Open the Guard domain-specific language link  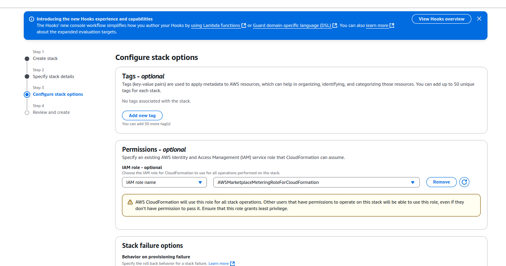pyautogui.click(x=292, y=25)
